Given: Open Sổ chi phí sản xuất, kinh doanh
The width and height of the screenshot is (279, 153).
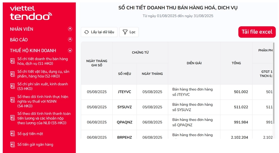Looking at the screenshot, I should click(42, 86).
